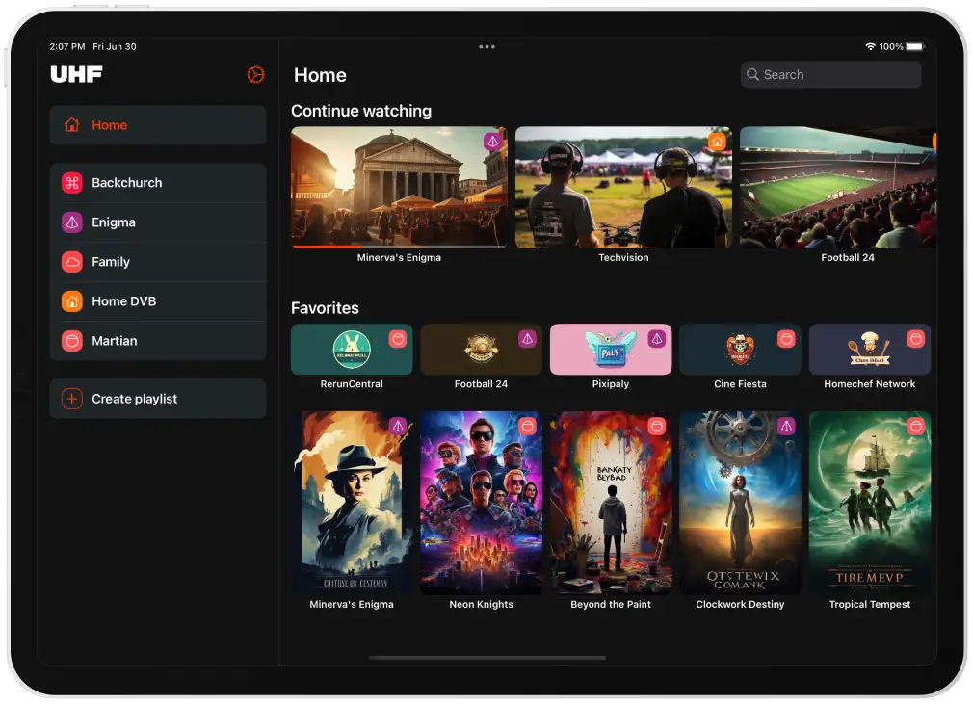Click the Martian badge on Neon Knights poster
This screenshot has width=973, height=704.
[x=526, y=425]
